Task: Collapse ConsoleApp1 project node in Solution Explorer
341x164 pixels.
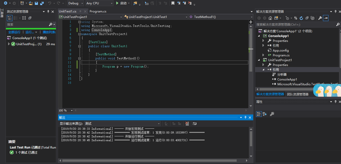Action: (x=259, y=36)
